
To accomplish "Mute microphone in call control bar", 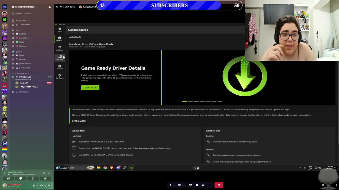I will click(x=170, y=185).
